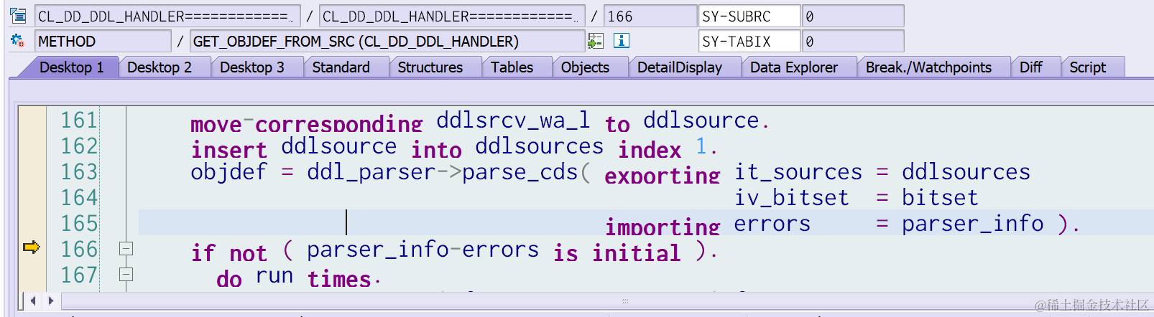Click the SY-TABIX value field
The width and height of the screenshot is (1154, 317).
click(853, 41)
